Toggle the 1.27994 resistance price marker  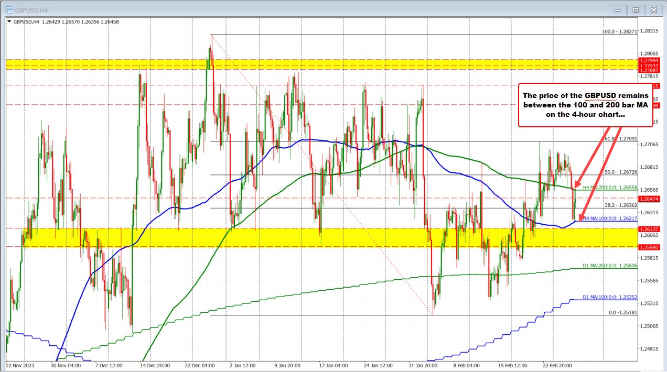650,61
